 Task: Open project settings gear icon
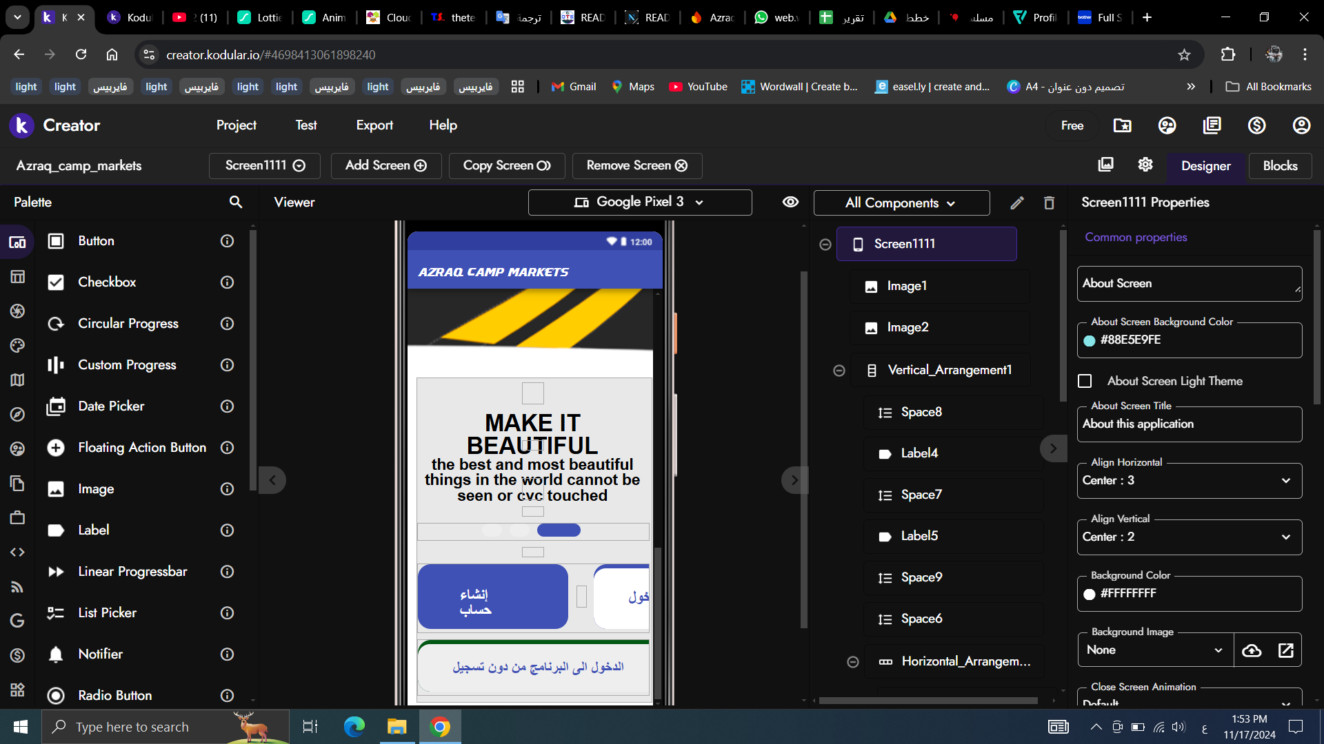click(x=1145, y=165)
